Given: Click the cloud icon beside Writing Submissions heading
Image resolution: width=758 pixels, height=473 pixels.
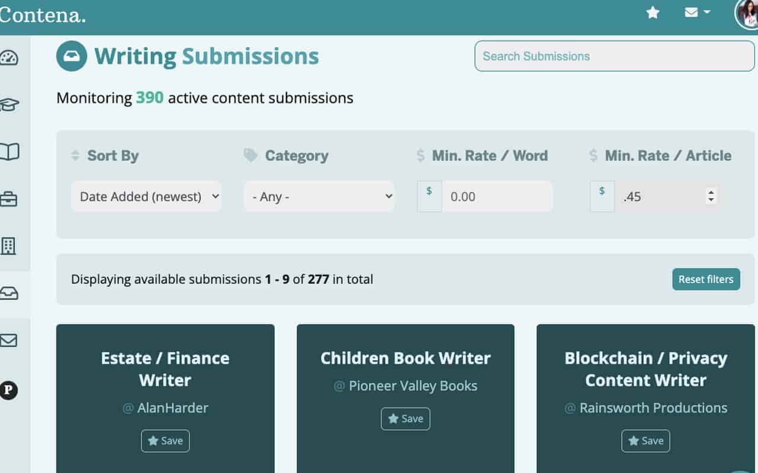Looking at the screenshot, I should [71, 55].
